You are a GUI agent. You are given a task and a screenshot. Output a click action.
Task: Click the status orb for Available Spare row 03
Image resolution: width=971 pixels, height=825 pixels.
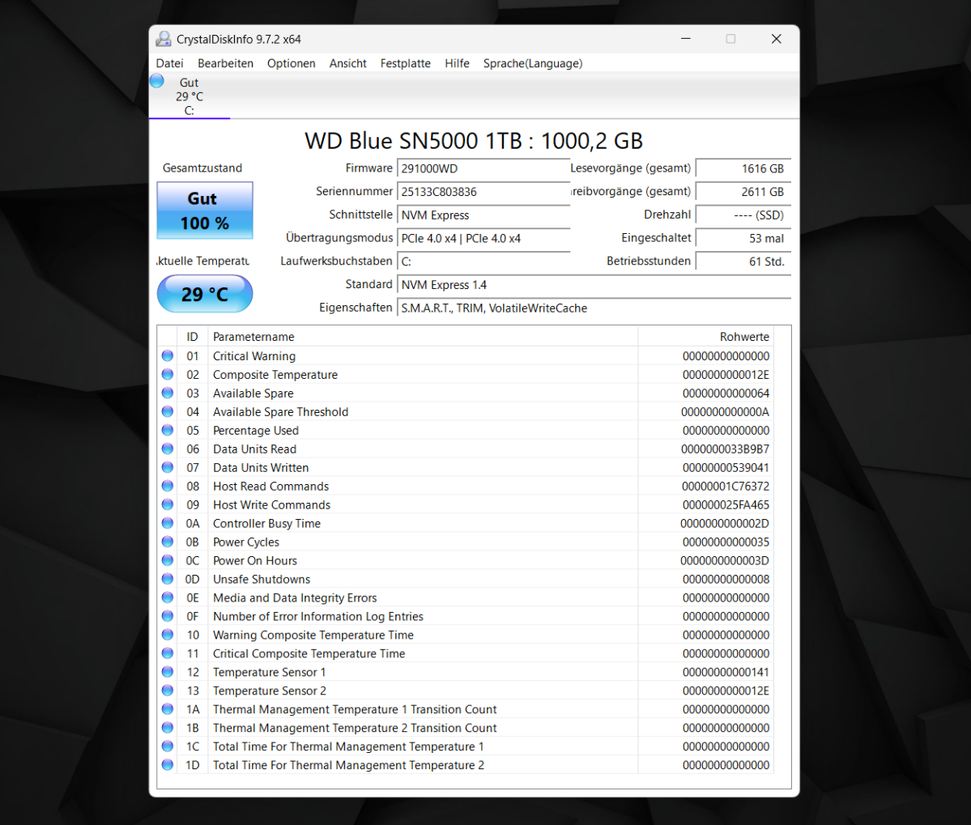(x=167, y=393)
